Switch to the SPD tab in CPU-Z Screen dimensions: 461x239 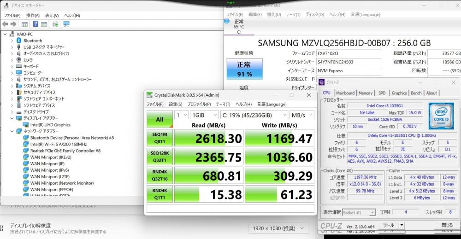(382, 93)
